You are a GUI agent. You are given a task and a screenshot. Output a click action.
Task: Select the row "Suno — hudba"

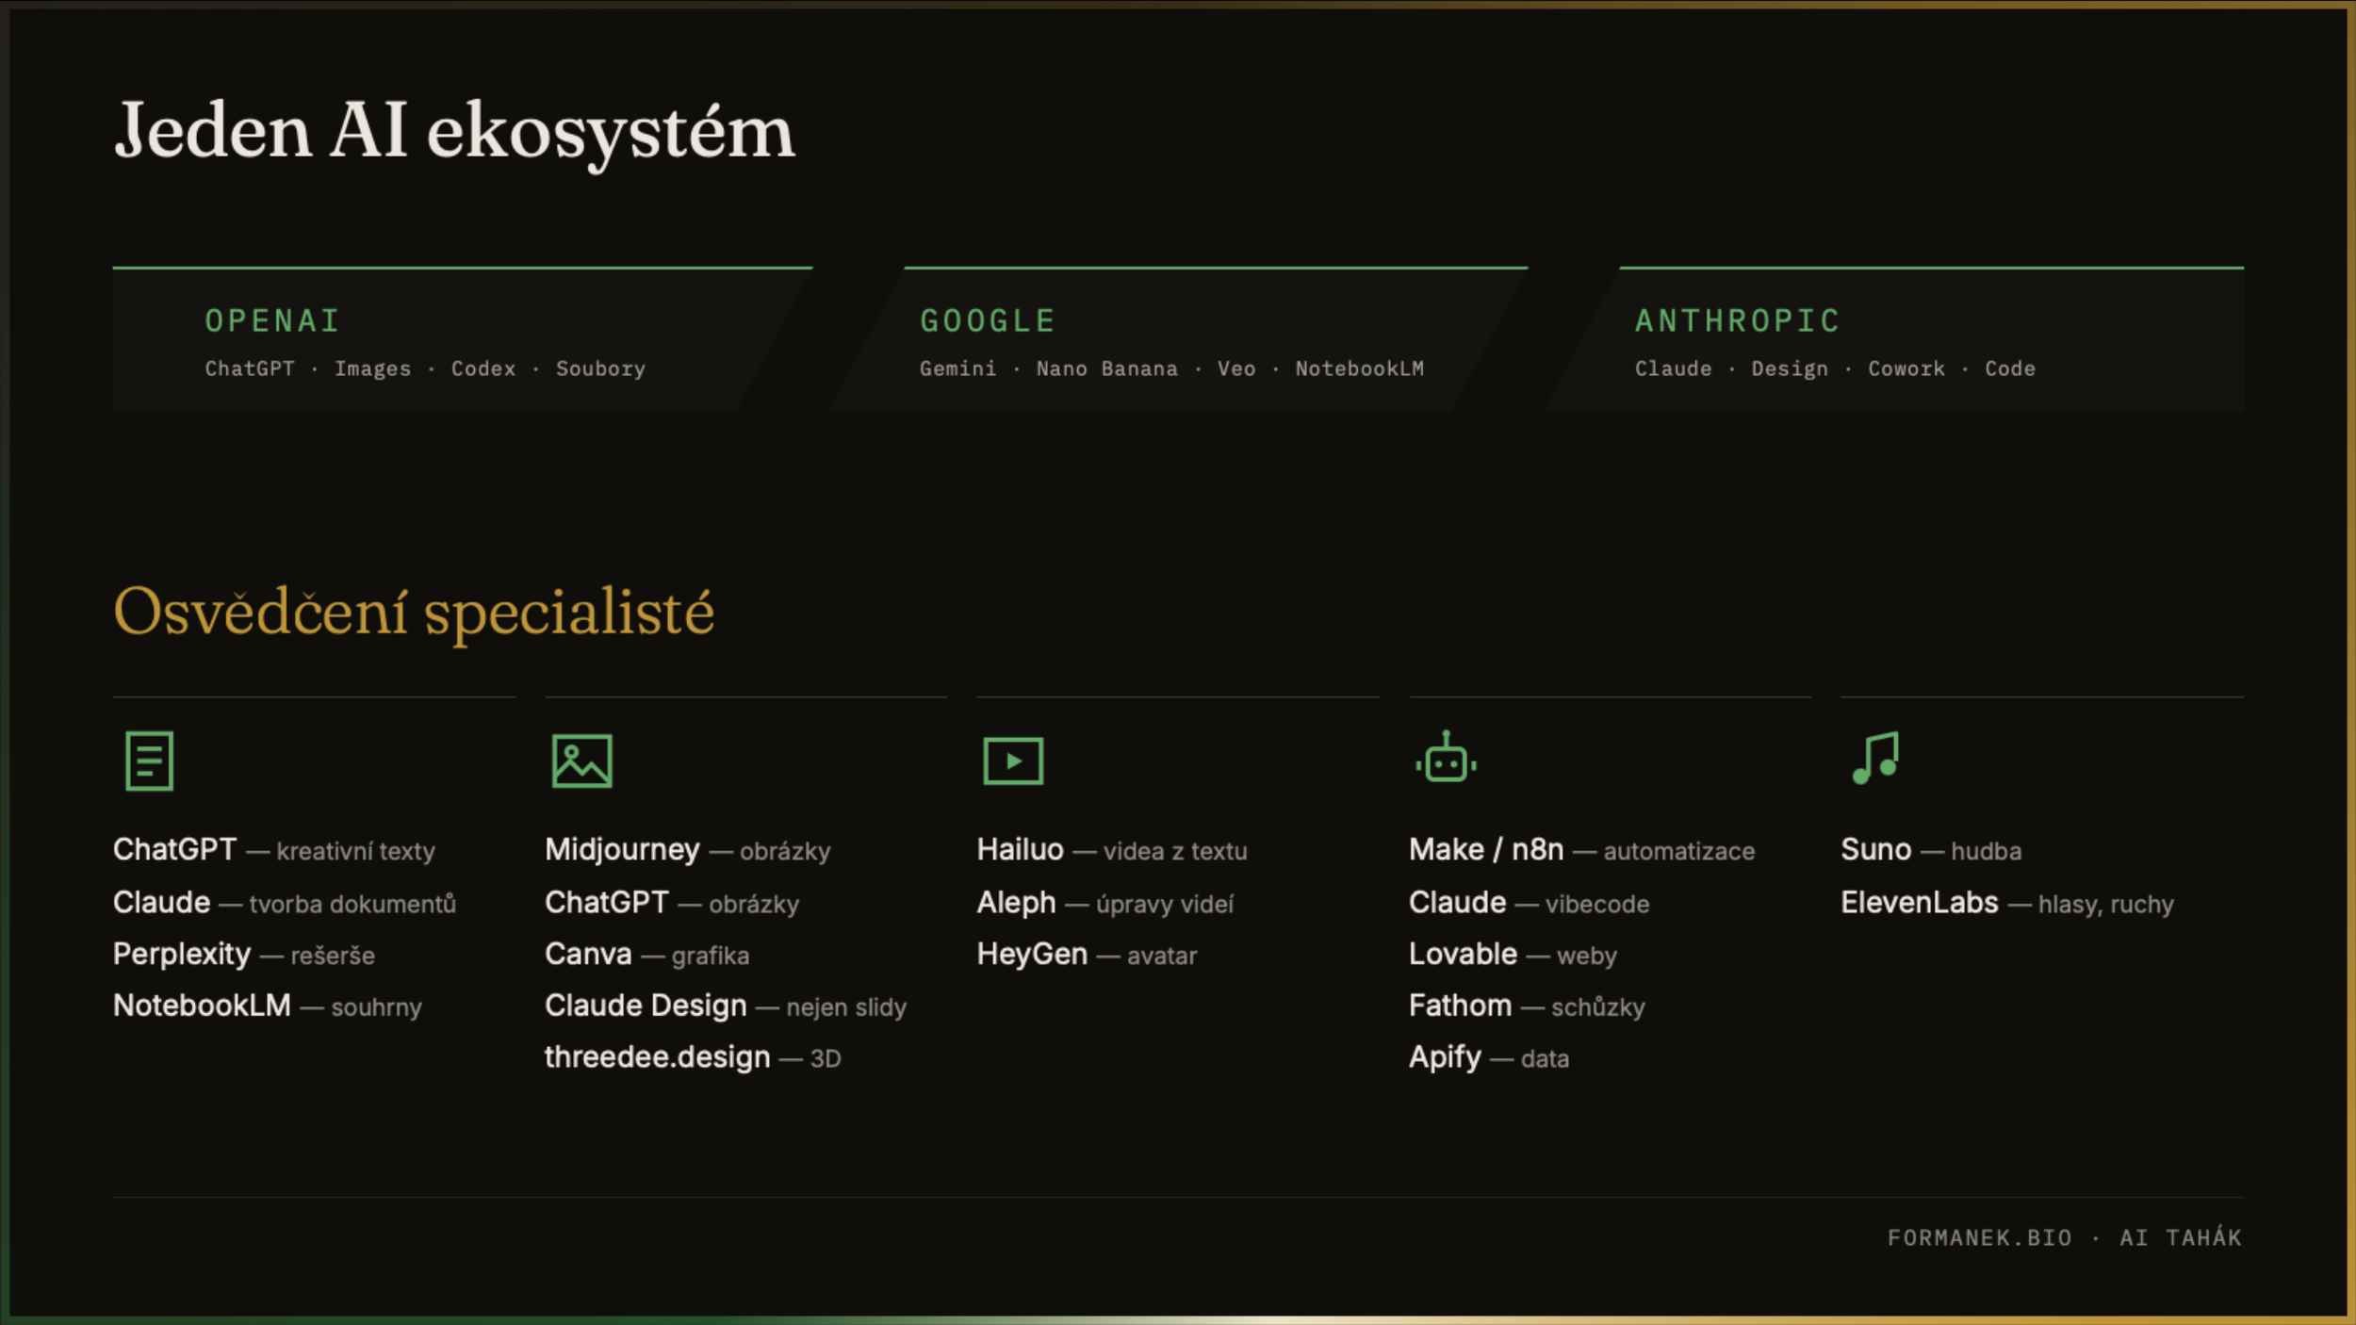[x=1931, y=850]
